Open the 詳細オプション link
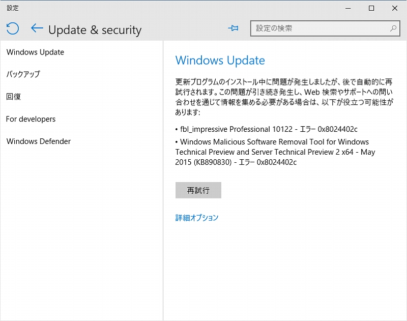This screenshot has width=407, height=321. 197,217
